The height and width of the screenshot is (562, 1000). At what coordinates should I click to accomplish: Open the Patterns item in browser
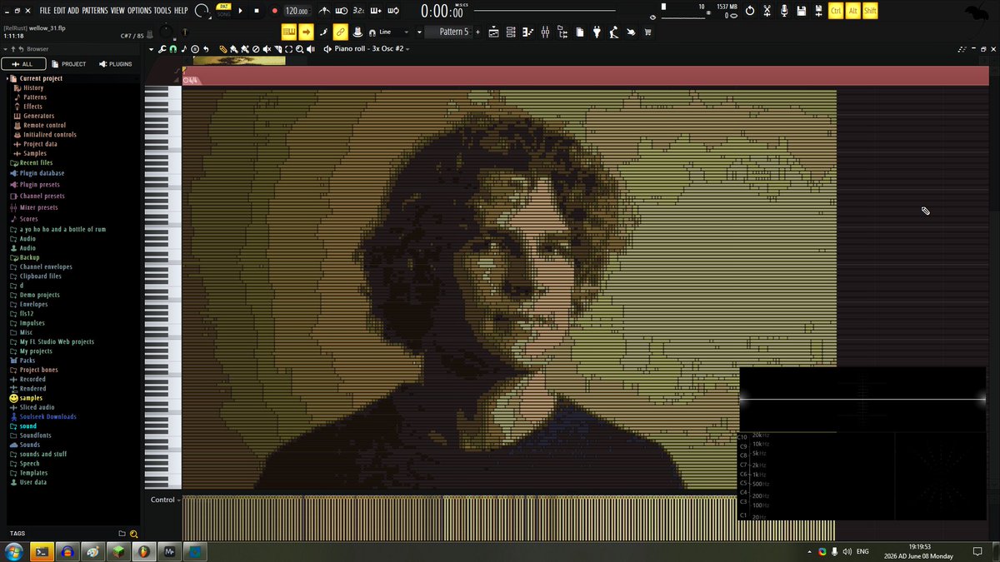(x=35, y=97)
